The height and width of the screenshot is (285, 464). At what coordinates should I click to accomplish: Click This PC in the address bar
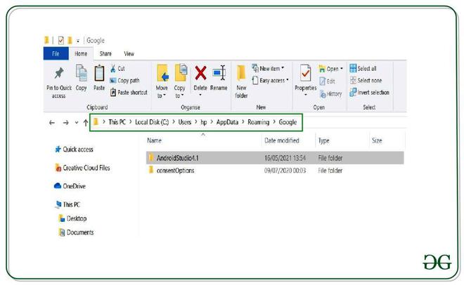click(x=117, y=122)
